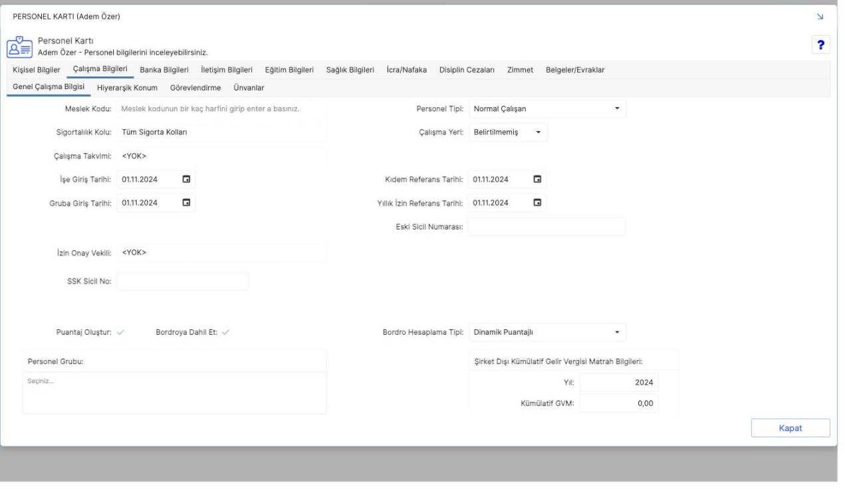Open the Zimmet tab

point(520,70)
